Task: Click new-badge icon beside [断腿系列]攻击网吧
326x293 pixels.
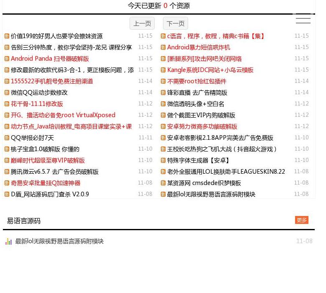Action: (163, 59)
